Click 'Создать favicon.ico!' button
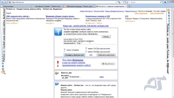This screenshot has width=174, height=98. [74, 55]
